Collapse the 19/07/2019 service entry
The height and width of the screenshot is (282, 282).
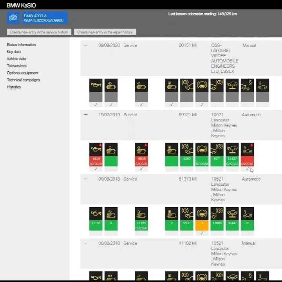click(x=85, y=114)
